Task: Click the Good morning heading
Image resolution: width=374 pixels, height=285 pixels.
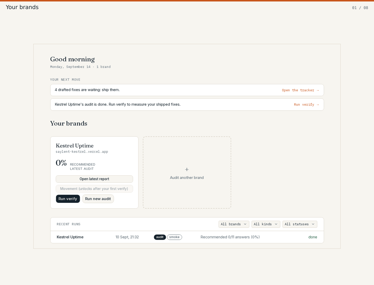Action: pyautogui.click(x=72, y=59)
